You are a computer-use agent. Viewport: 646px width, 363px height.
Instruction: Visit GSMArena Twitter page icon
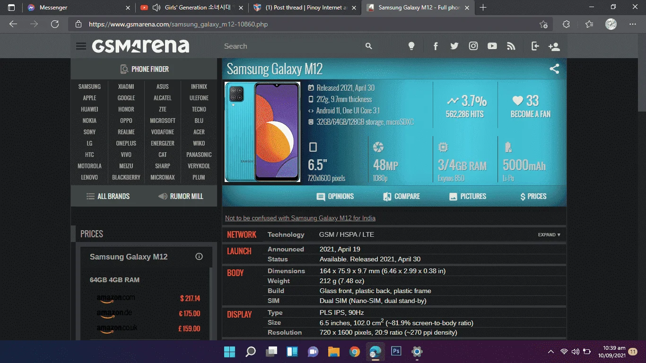[454, 46]
